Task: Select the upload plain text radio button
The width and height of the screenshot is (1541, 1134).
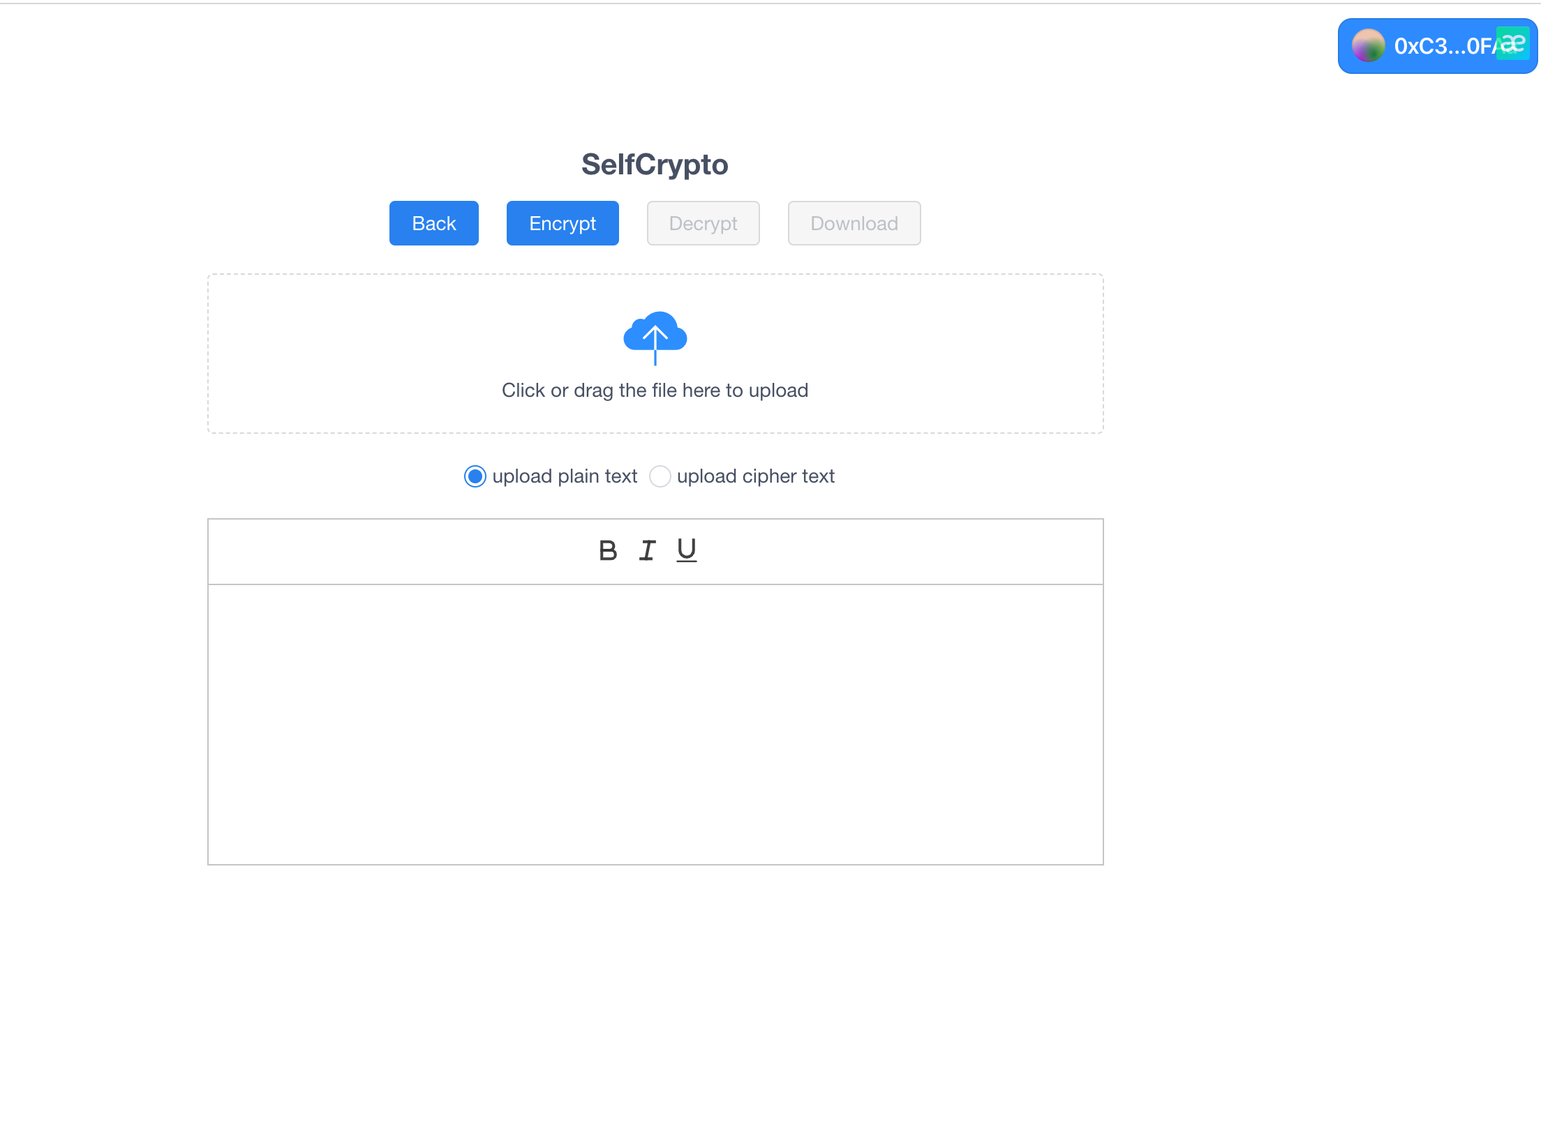Action: pos(475,476)
